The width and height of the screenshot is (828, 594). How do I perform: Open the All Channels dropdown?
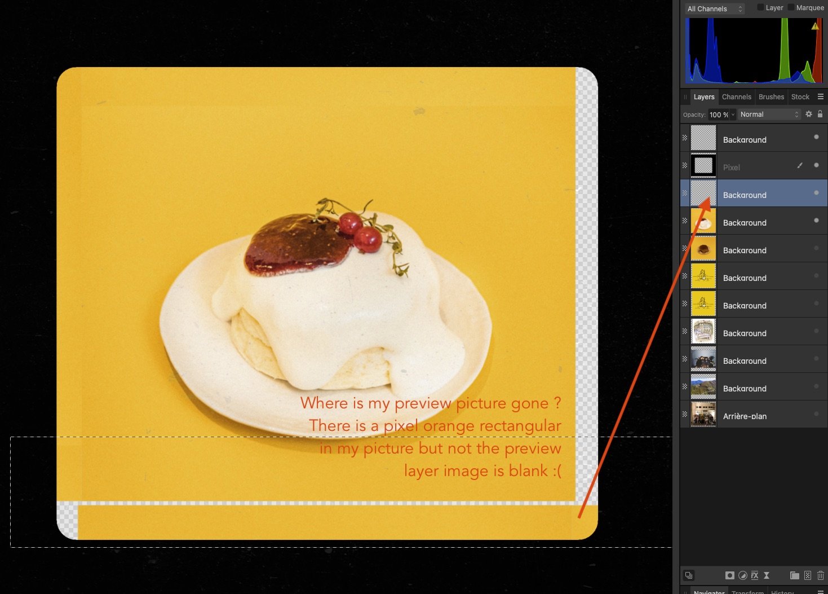[x=714, y=8]
